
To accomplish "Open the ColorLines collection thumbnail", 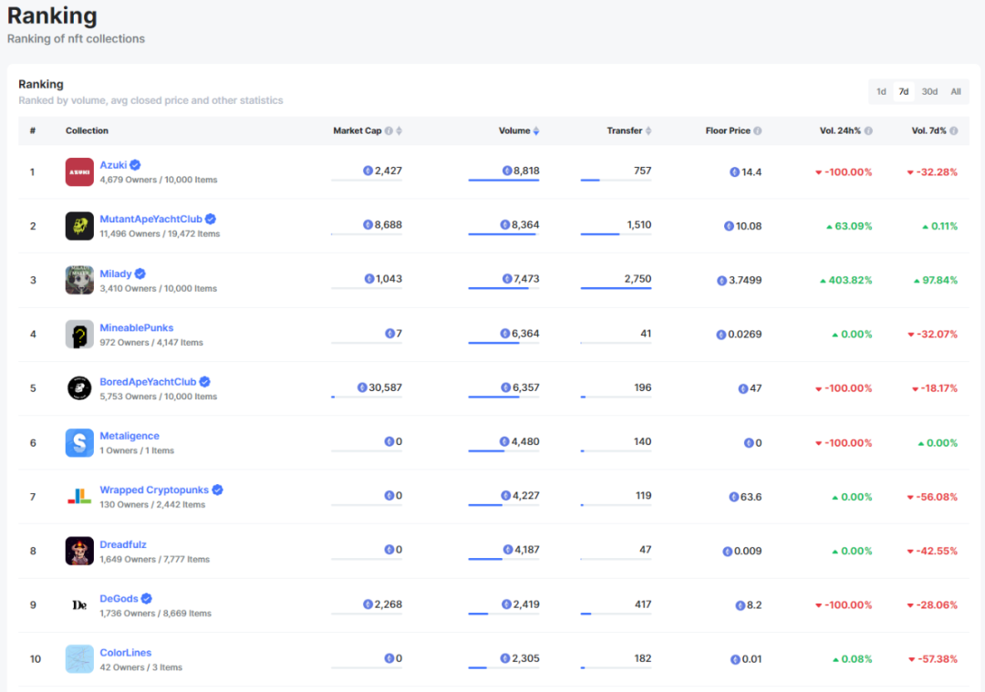I will (79, 658).
